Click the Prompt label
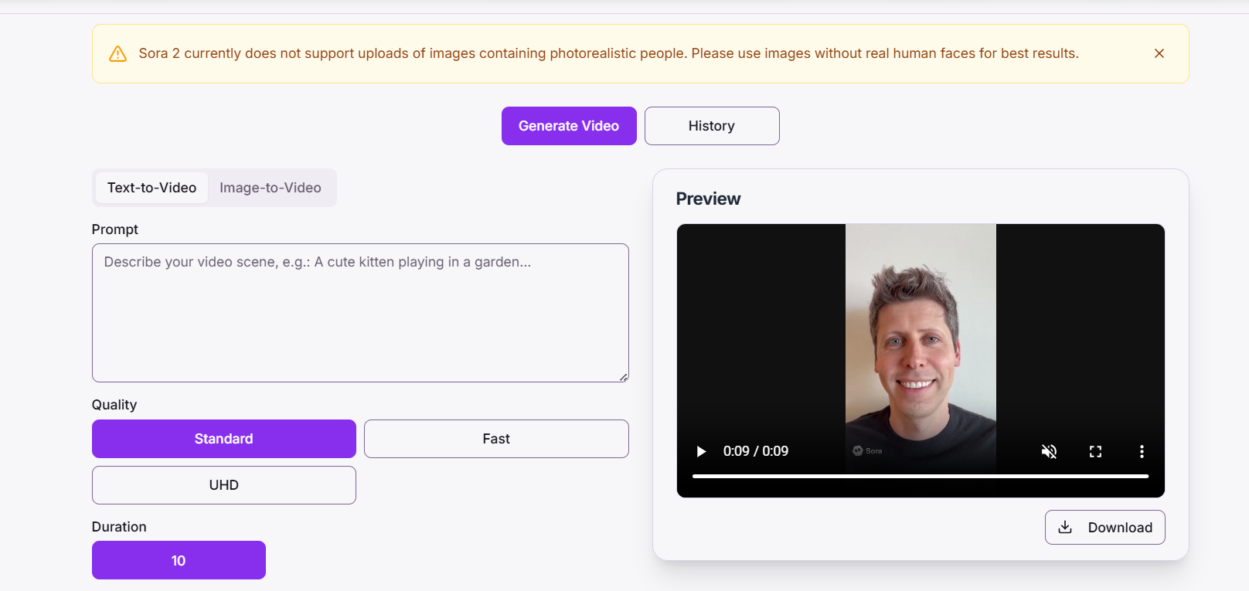The width and height of the screenshot is (1249, 591). tap(115, 229)
